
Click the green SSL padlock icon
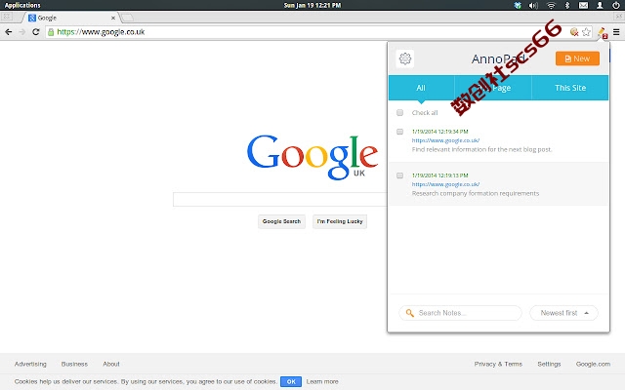[51, 32]
